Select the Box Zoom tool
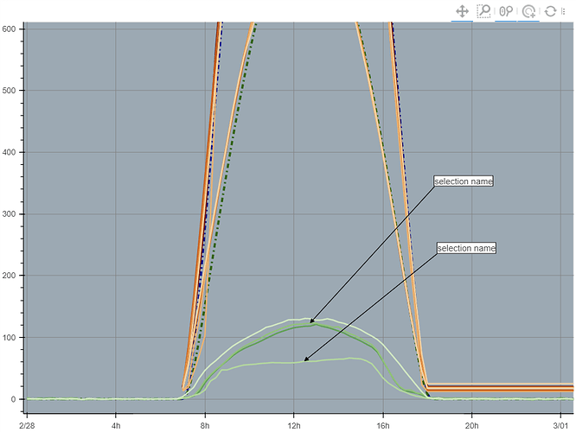This screenshot has height=432, width=576. pos(483,11)
